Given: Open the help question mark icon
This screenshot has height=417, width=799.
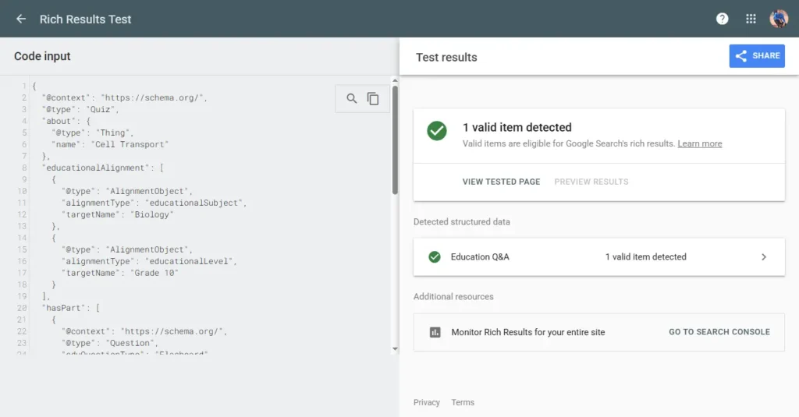Looking at the screenshot, I should pos(722,19).
